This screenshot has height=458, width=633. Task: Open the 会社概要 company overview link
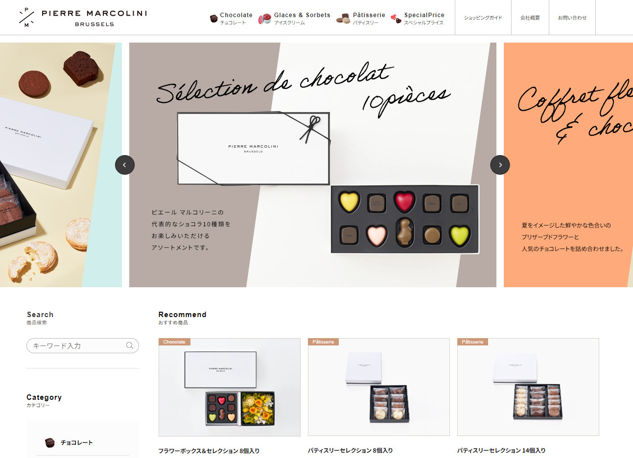pos(530,18)
